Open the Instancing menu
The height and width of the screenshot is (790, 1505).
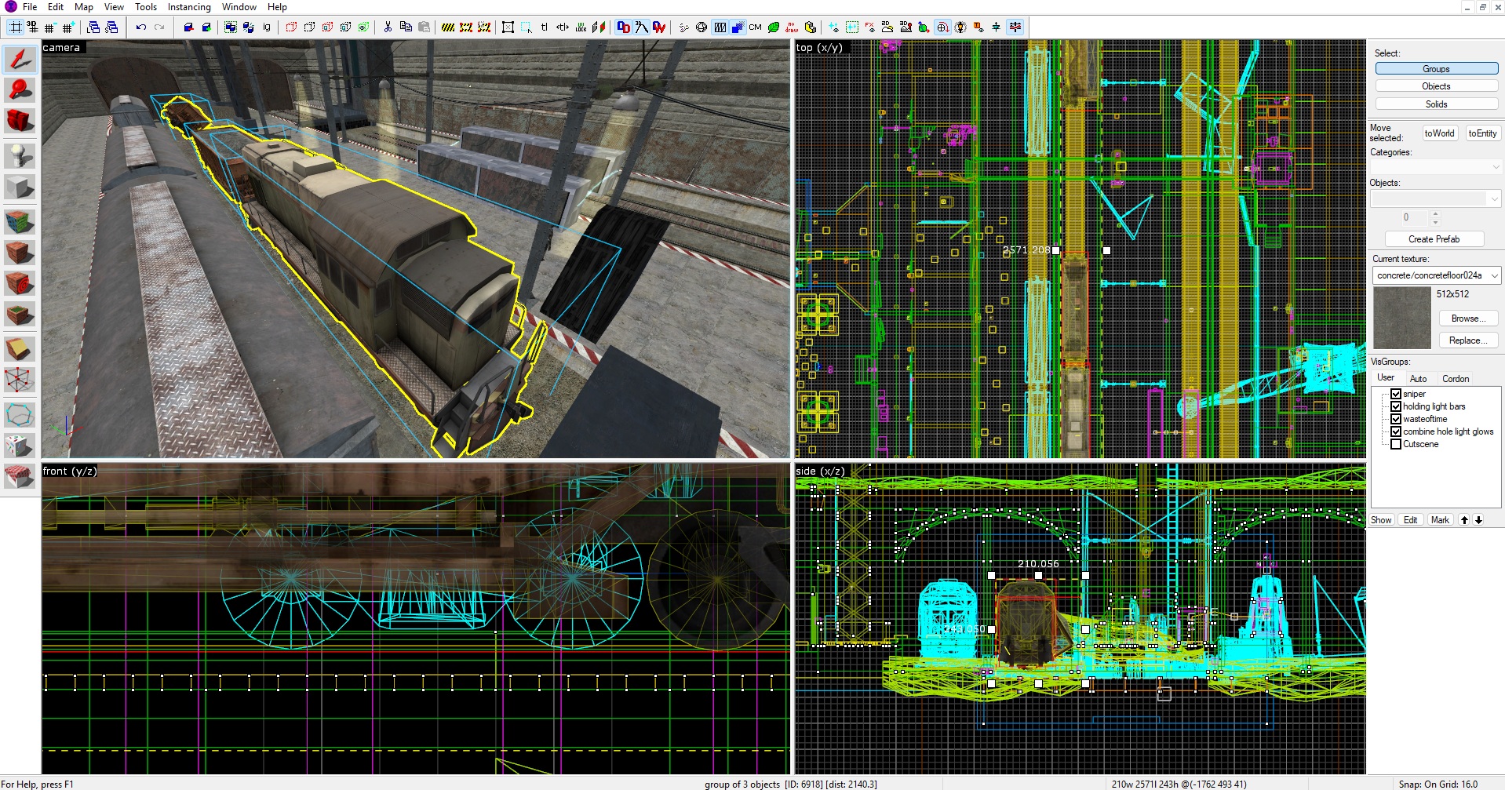189,7
